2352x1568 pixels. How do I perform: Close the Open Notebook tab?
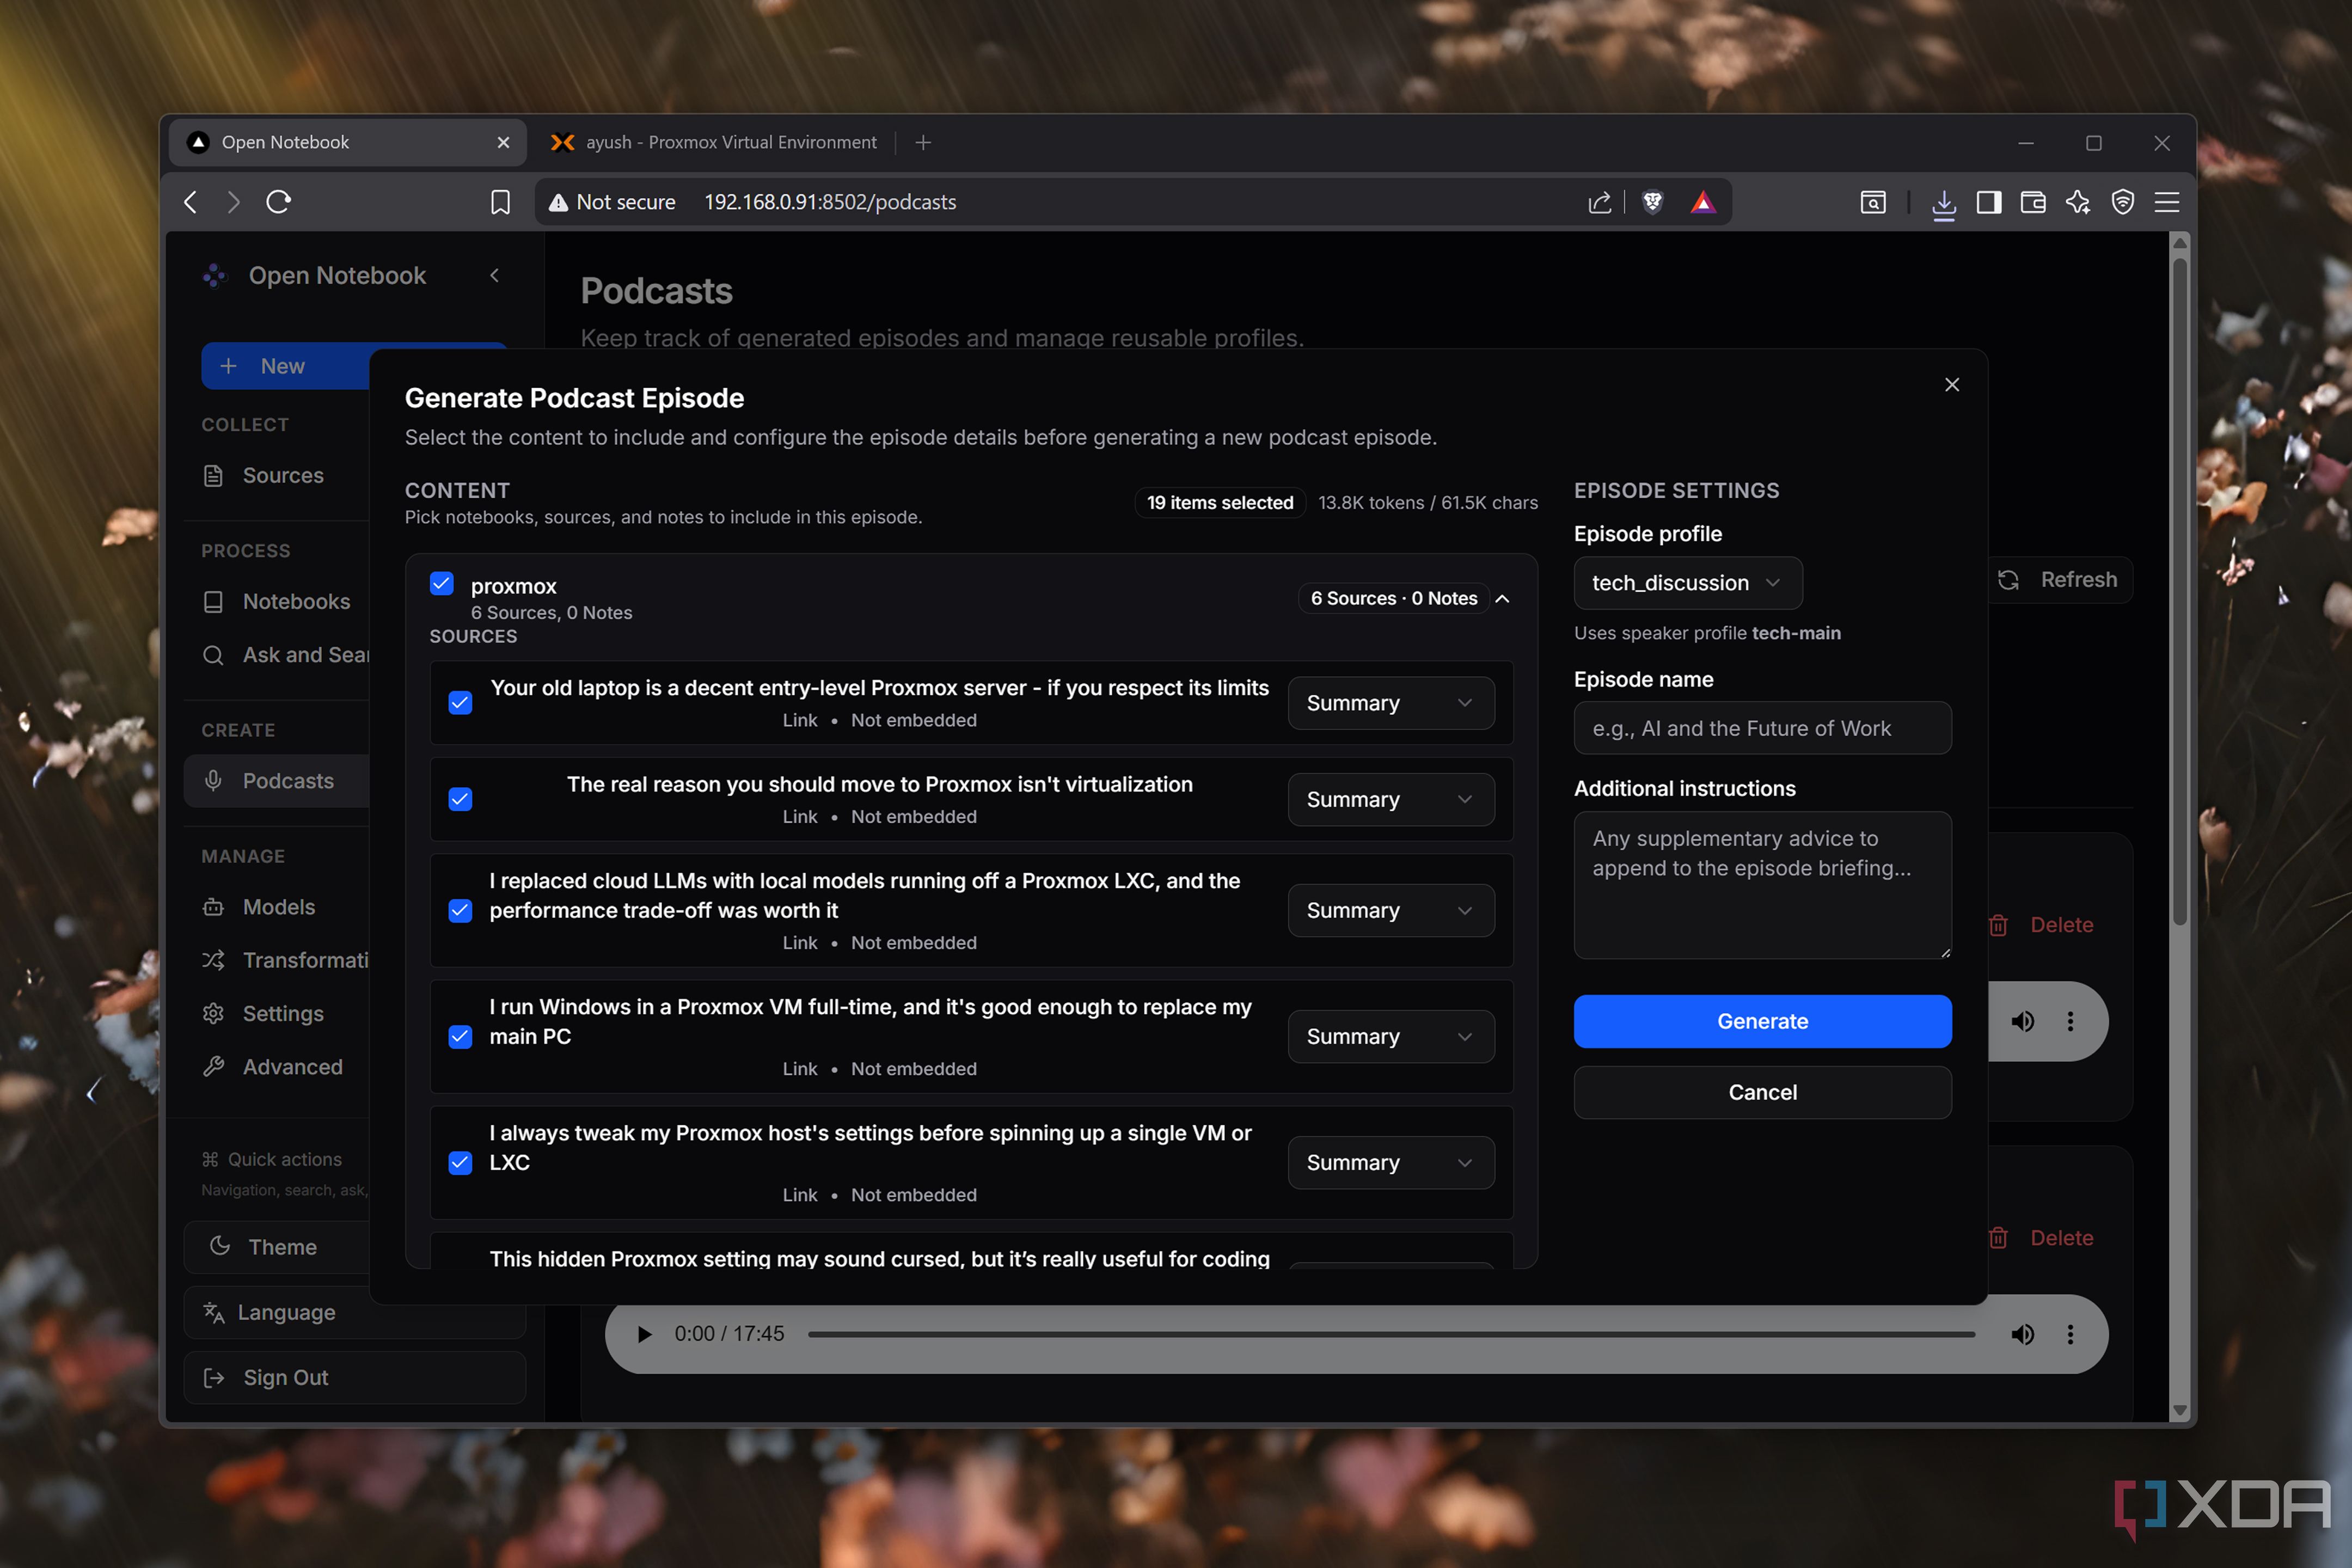coord(503,143)
